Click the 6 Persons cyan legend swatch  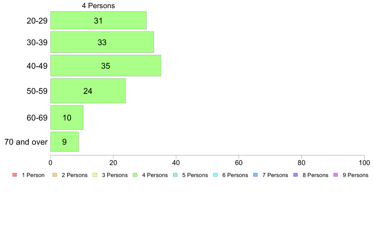[x=215, y=175]
